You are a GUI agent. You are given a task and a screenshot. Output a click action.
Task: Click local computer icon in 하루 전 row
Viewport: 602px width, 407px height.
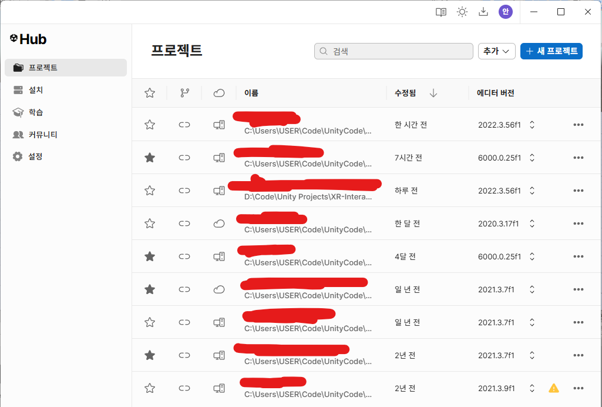click(x=219, y=191)
